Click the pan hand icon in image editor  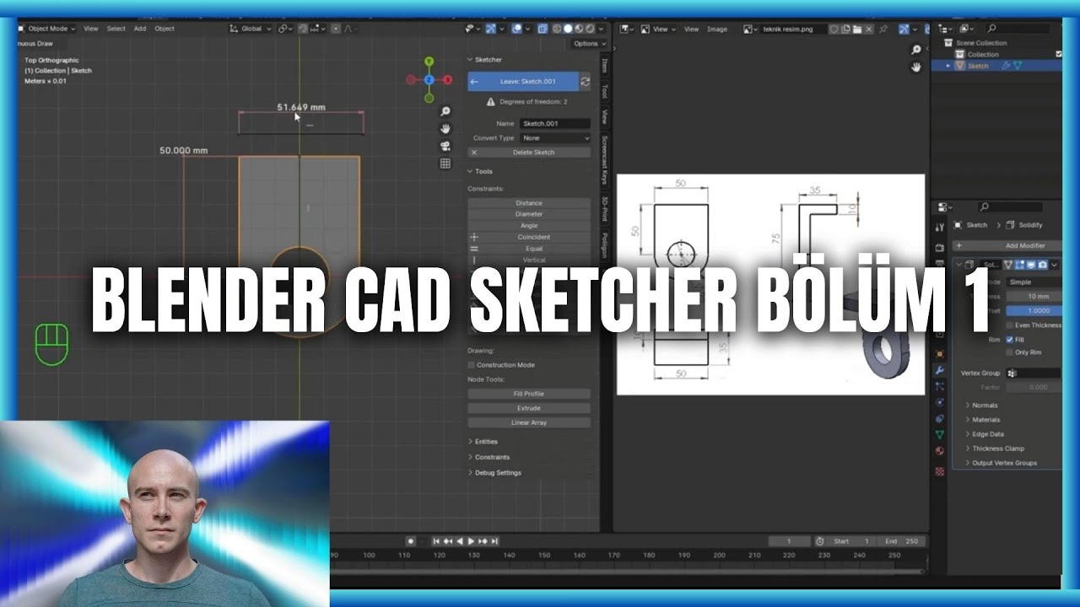(x=916, y=67)
